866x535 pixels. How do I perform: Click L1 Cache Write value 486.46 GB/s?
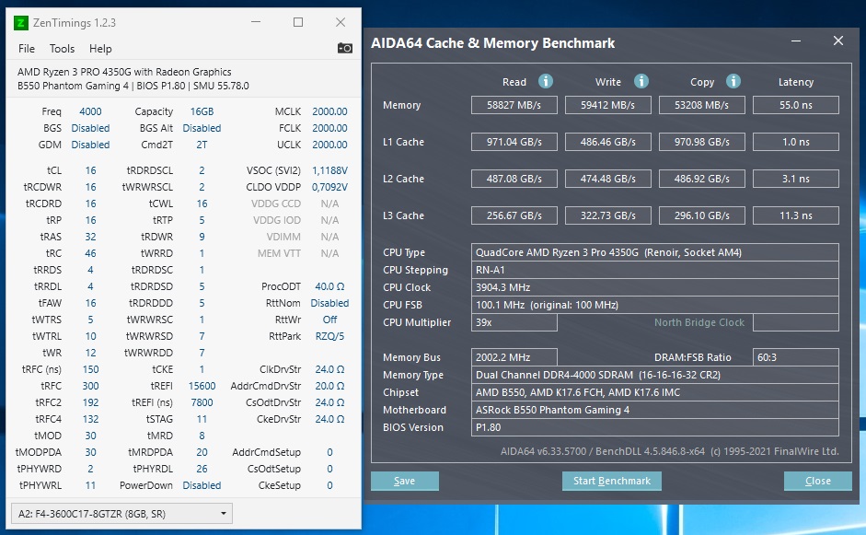[x=608, y=142]
